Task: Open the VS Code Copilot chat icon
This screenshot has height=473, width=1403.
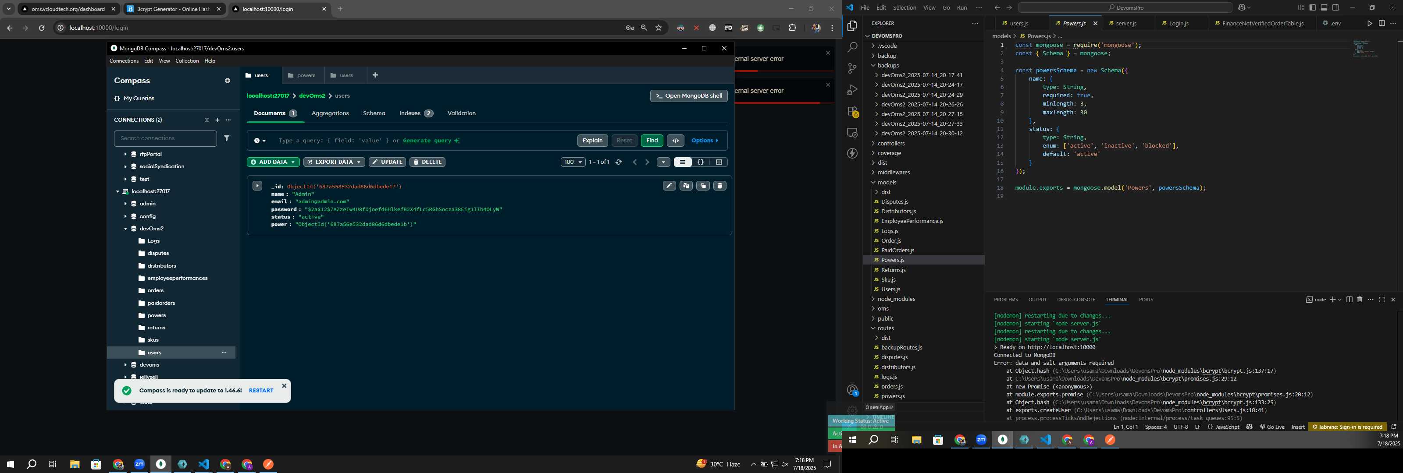Action: click(x=1241, y=7)
